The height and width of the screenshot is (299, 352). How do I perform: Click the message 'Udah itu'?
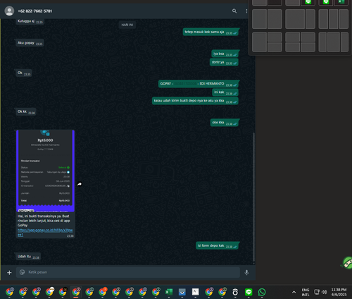click(28, 257)
